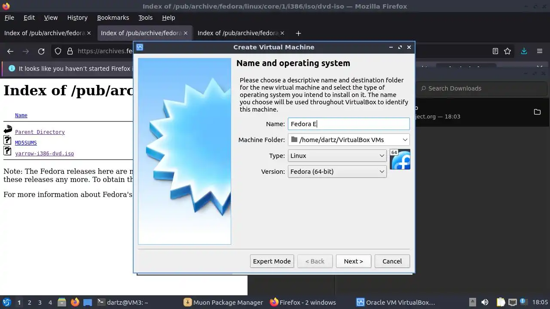Close the second active Firefox tab

[186, 33]
